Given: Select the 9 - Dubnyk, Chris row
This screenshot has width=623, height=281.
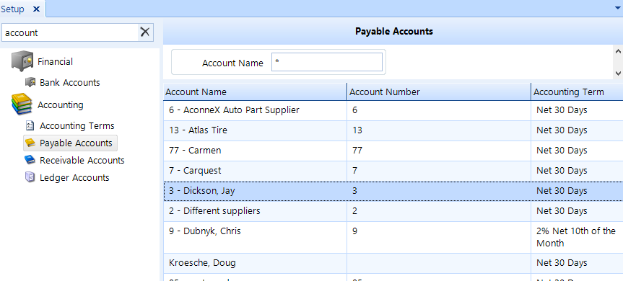Looking at the screenshot, I should [393, 237].
